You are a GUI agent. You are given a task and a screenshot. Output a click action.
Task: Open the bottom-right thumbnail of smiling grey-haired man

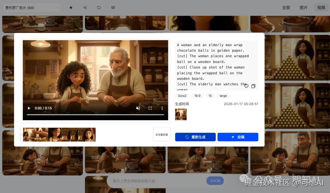pos(290,153)
